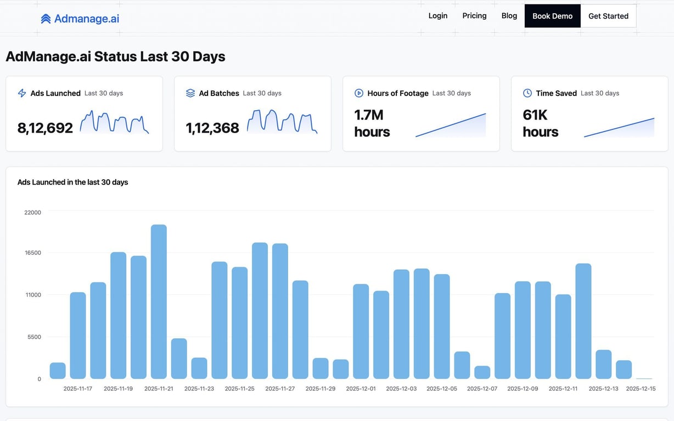Open the Blog link
The height and width of the screenshot is (421, 674).
coord(509,16)
